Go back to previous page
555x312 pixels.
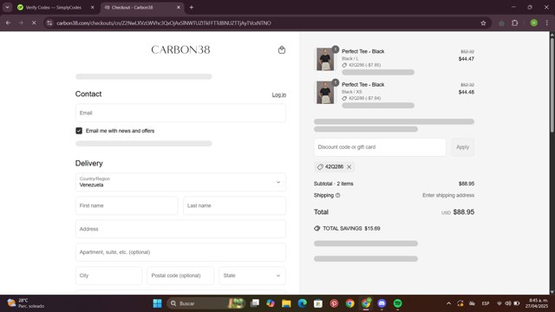pos(8,23)
